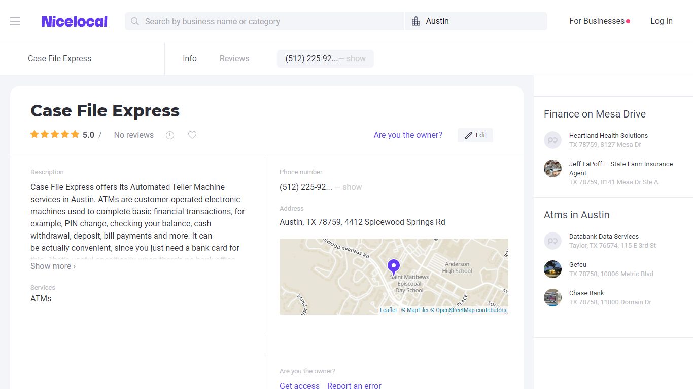The width and height of the screenshot is (693, 389).
Task: Click the ATMs service entry
Action: 41,299
